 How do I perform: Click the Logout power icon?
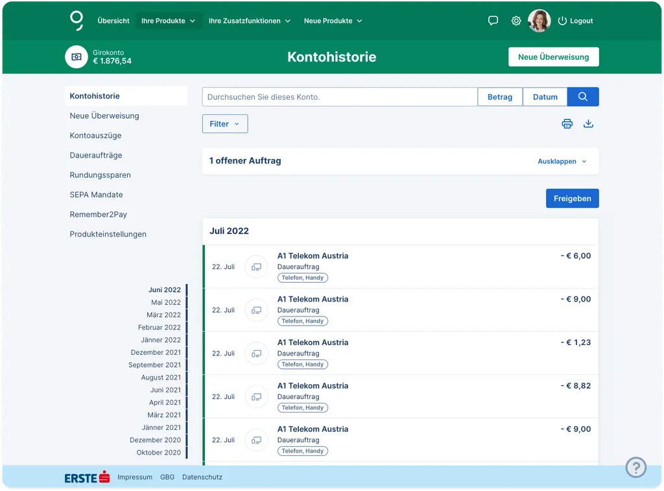(x=562, y=21)
